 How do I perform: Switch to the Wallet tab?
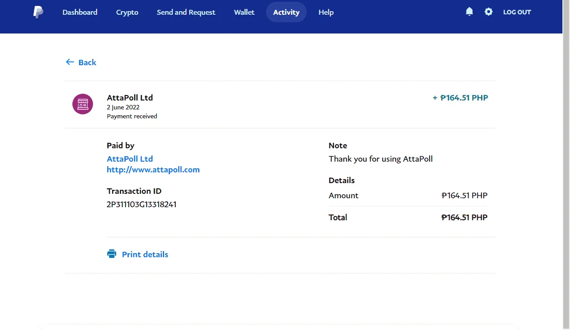[x=244, y=12]
